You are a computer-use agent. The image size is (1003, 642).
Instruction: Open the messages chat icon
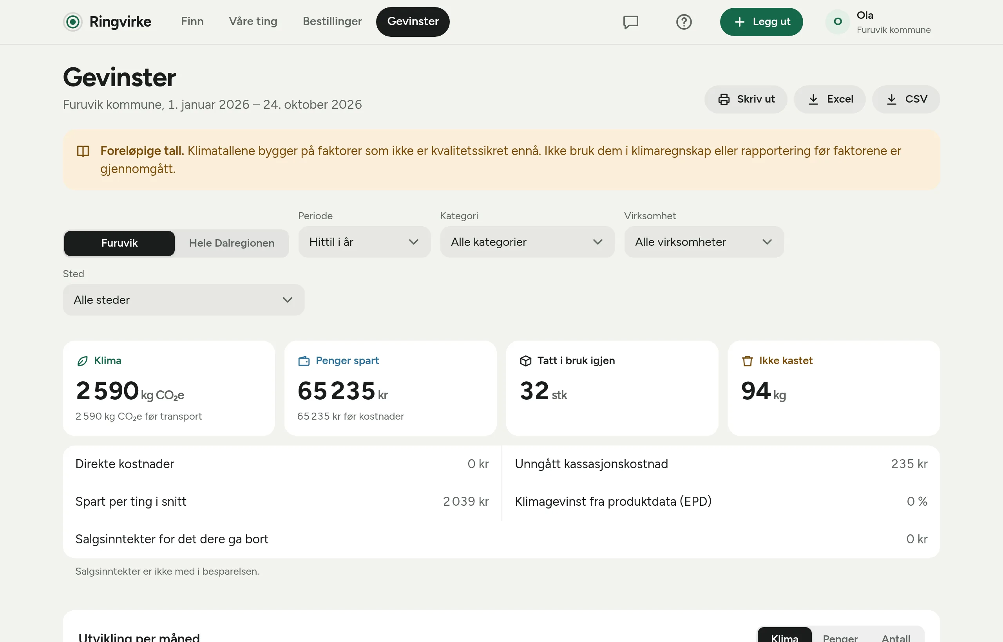click(630, 22)
